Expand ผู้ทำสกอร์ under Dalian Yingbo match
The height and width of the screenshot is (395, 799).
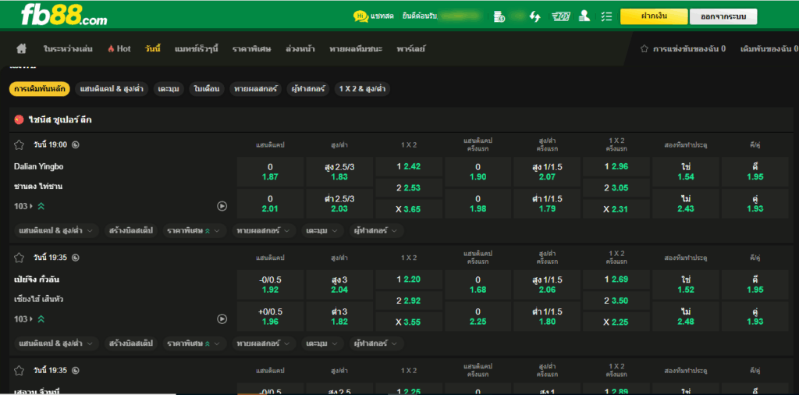click(x=377, y=231)
